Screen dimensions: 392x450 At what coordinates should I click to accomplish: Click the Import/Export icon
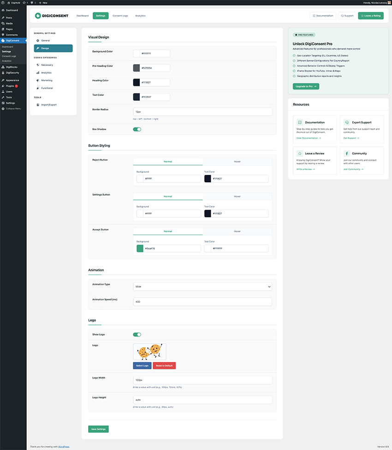pos(37,105)
